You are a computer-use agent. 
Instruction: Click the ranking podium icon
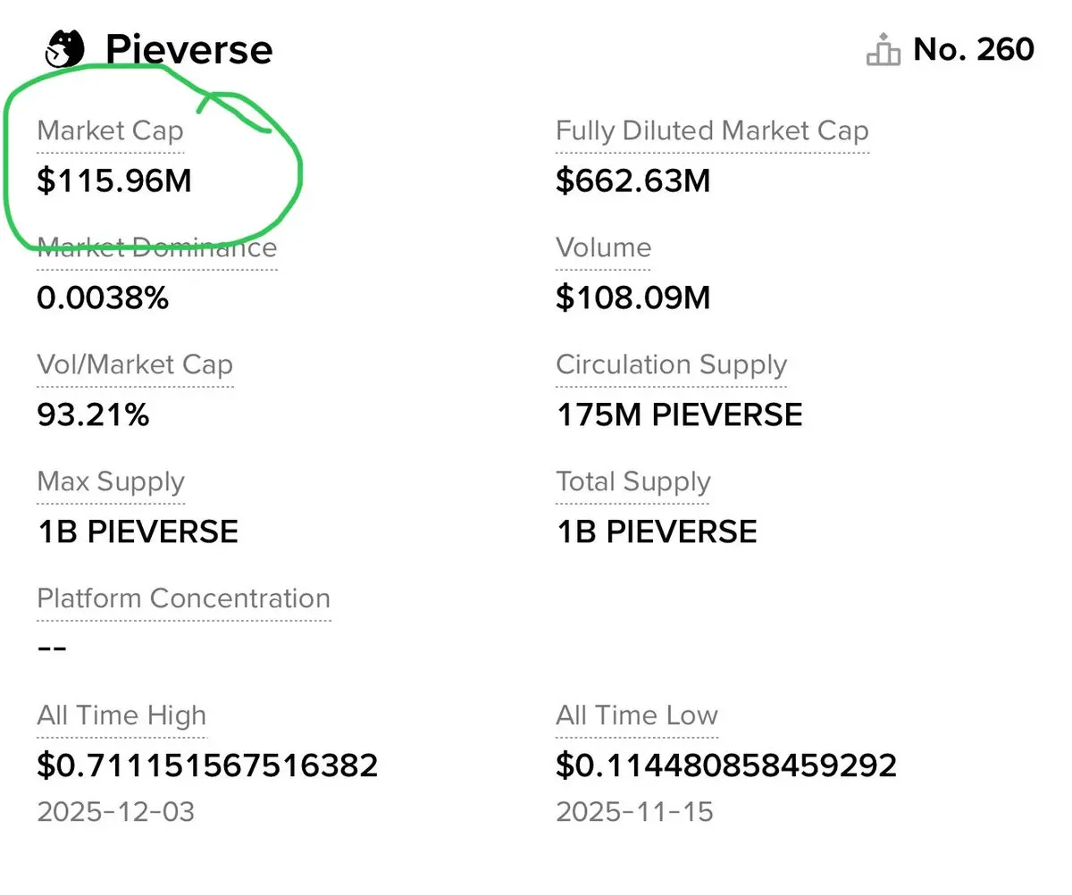[x=883, y=49]
